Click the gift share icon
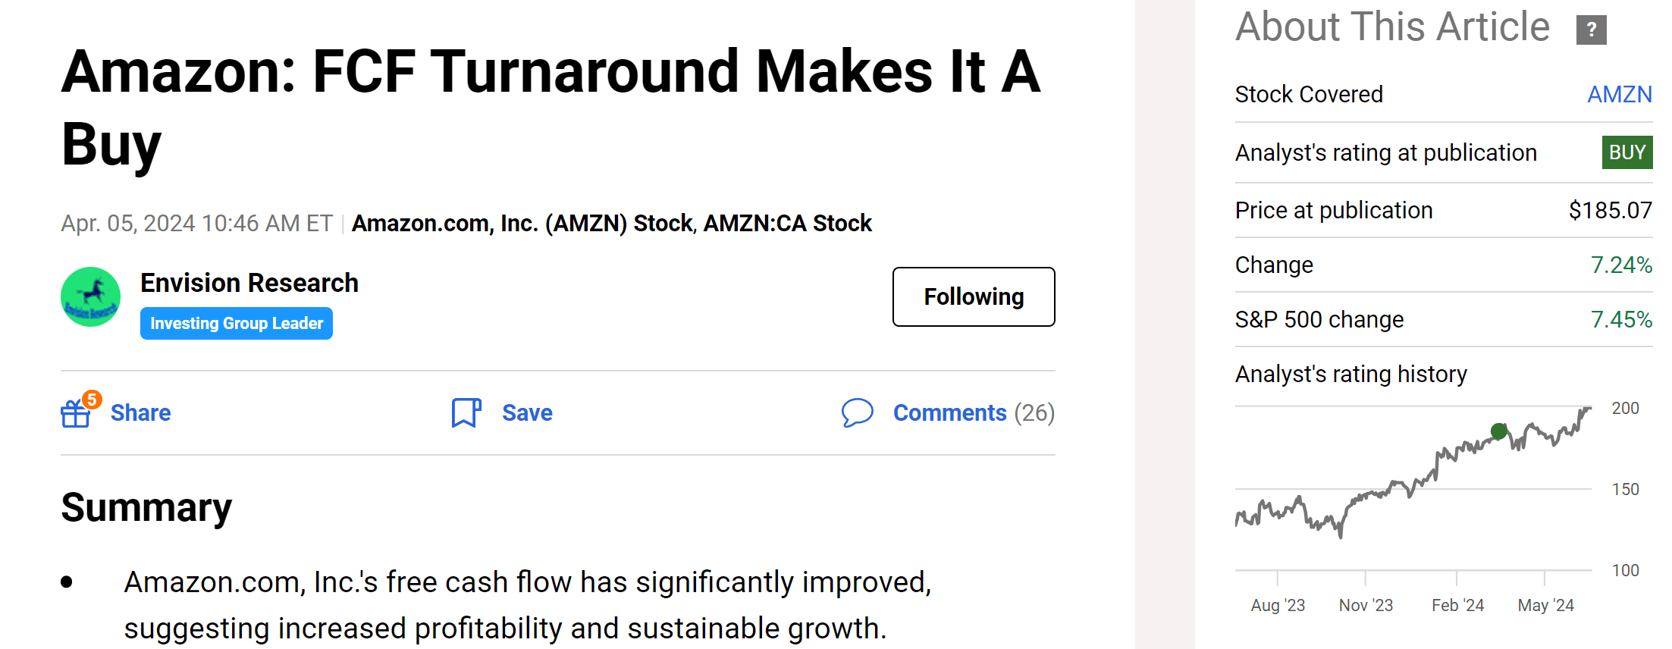This screenshot has height=649, width=1672. click(x=76, y=413)
